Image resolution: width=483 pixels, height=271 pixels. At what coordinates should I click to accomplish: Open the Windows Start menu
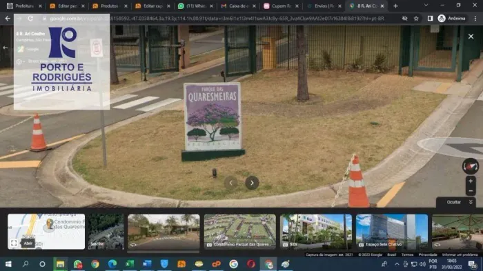8,264
